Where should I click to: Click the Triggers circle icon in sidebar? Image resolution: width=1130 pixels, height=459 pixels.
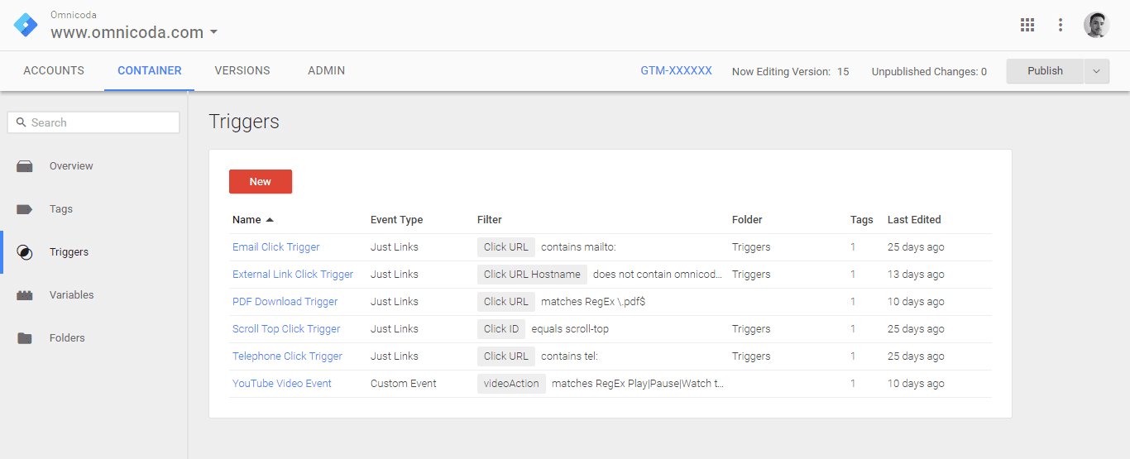pos(25,252)
